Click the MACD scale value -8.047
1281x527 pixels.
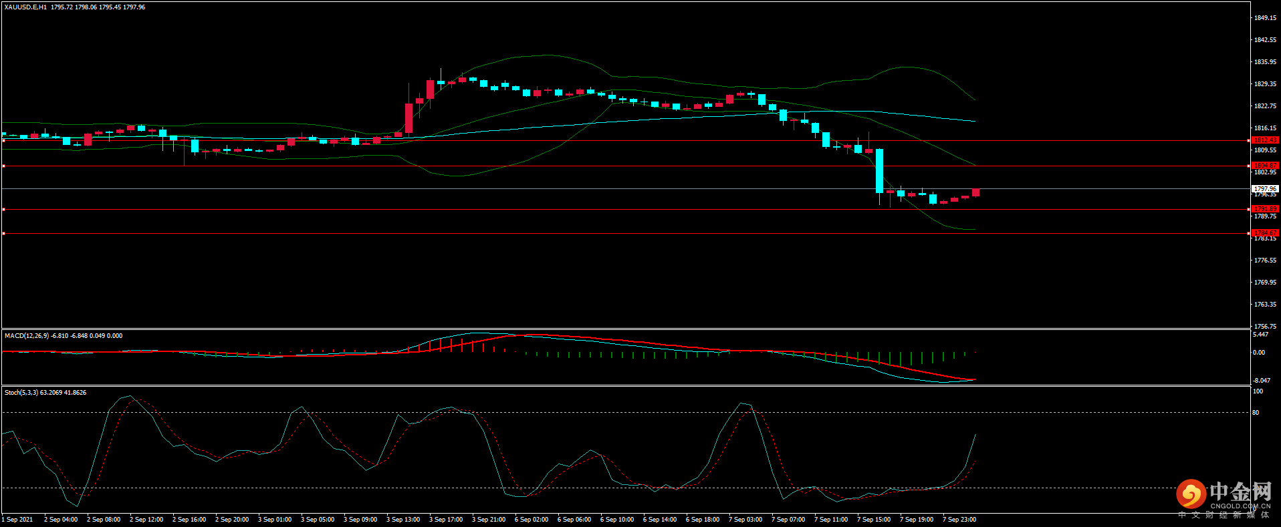pyautogui.click(x=1260, y=381)
